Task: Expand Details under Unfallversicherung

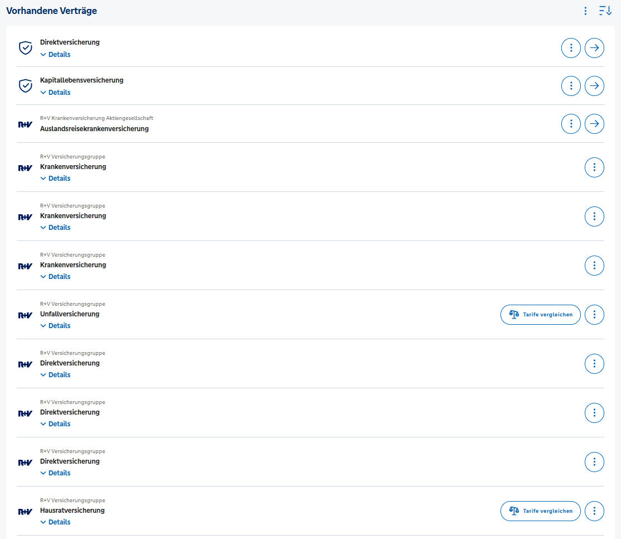Action: click(55, 326)
